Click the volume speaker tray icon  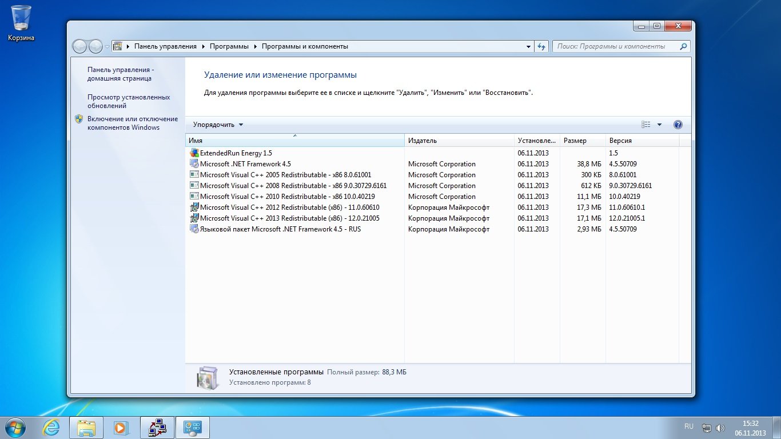(x=720, y=428)
